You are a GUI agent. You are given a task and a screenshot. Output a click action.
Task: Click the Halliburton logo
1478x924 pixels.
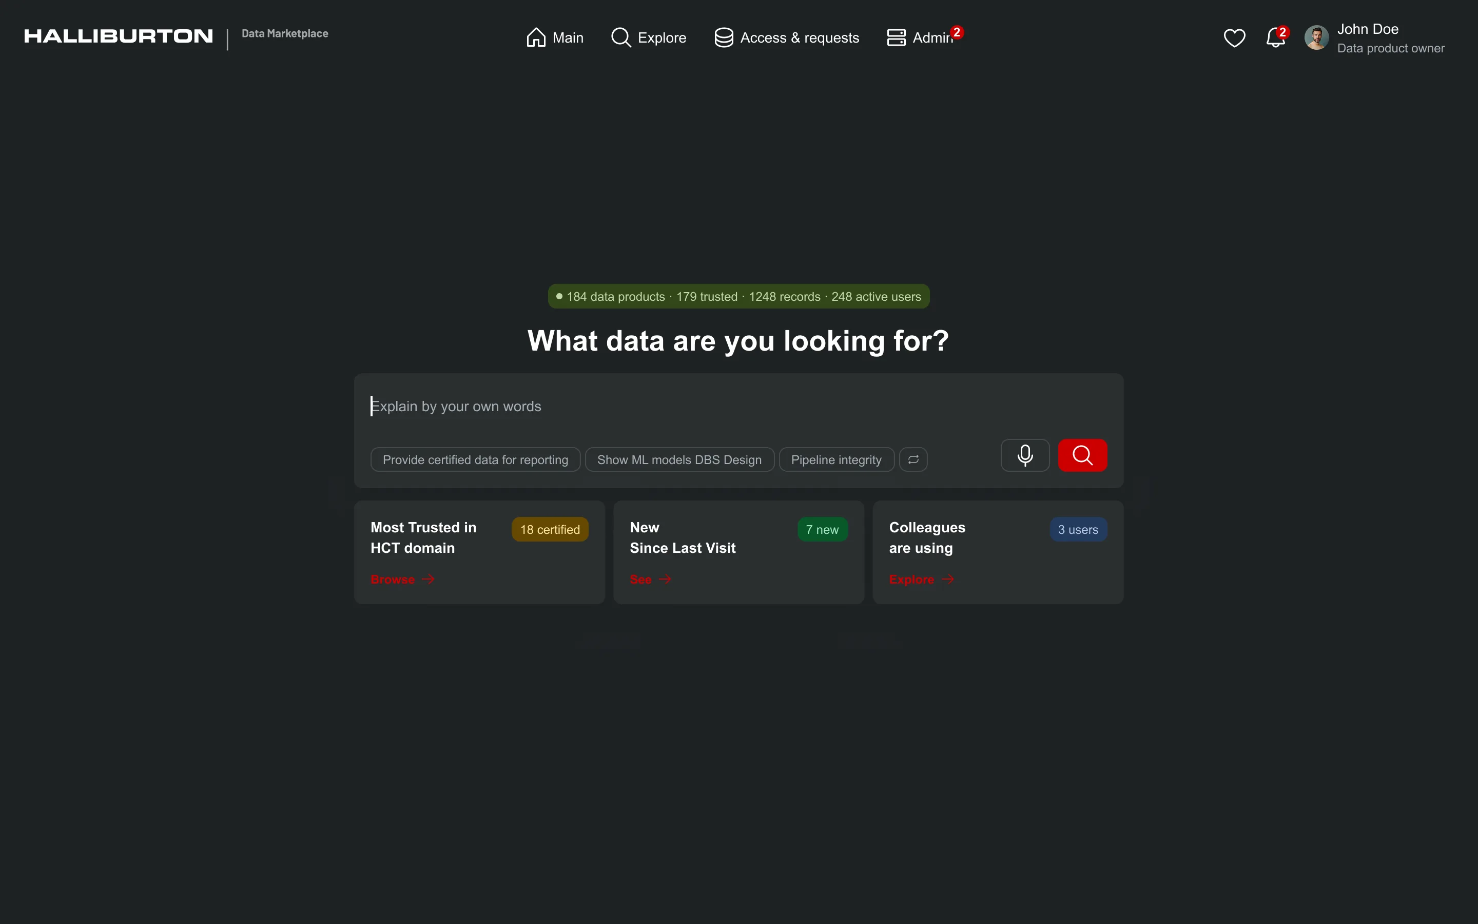pyautogui.click(x=119, y=36)
